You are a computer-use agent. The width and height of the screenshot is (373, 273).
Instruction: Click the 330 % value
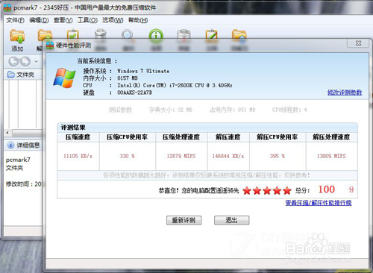pos(128,156)
